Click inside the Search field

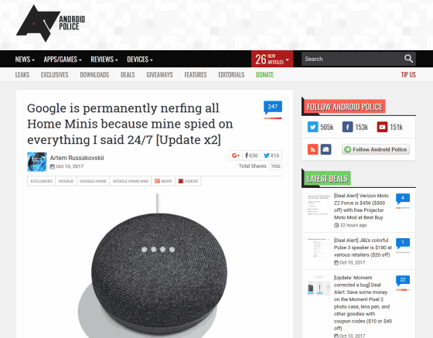pos(353,59)
